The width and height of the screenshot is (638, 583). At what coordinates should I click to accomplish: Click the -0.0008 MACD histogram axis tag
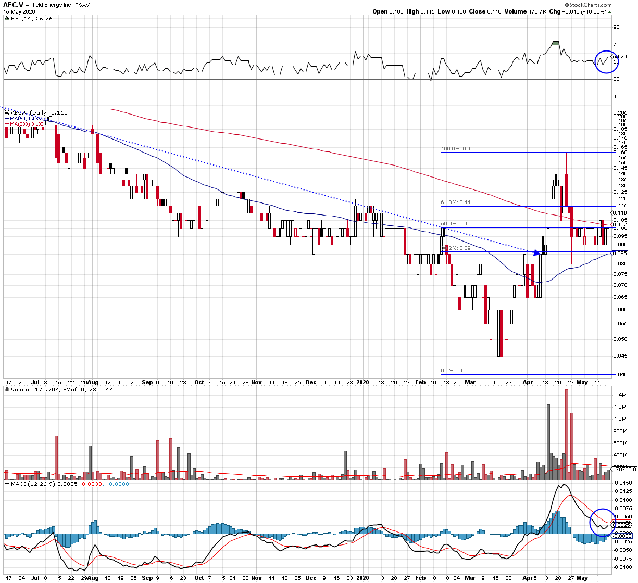pos(622,536)
